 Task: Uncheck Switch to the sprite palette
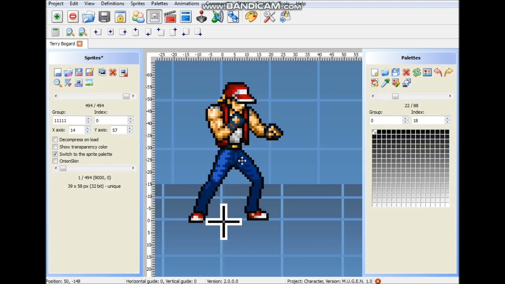[x=55, y=154]
